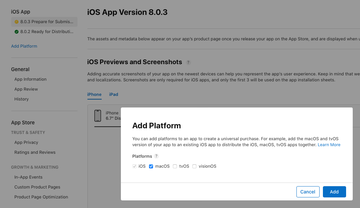Switch to the iPad screenshots tab
The image size is (360, 208).
tap(114, 95)
